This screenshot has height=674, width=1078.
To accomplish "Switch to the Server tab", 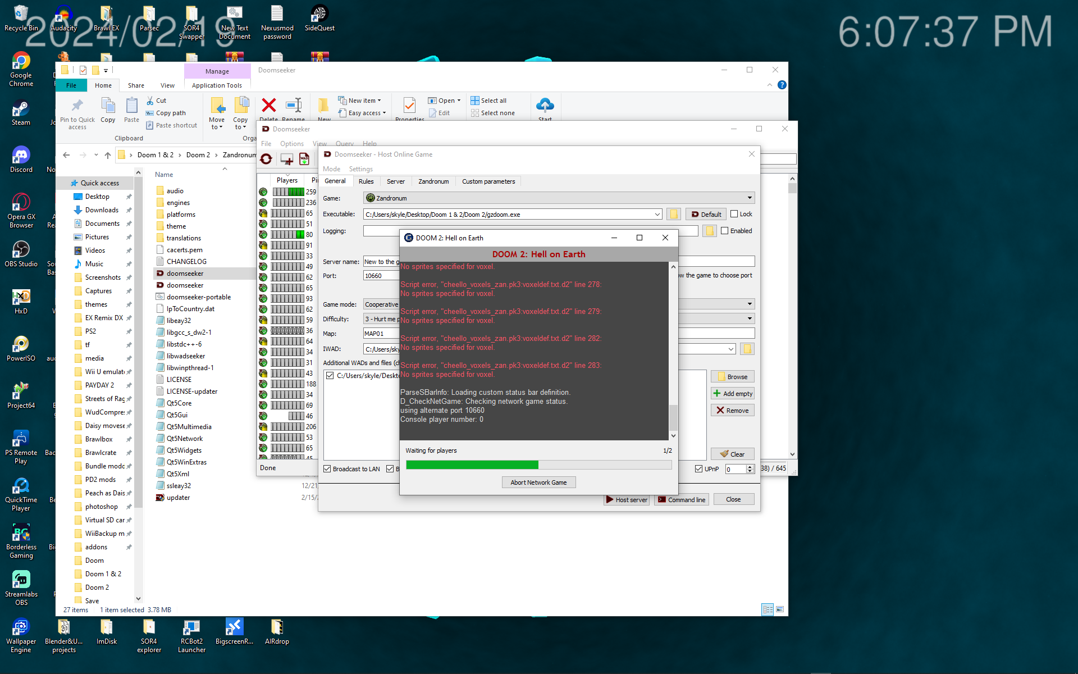I will [396, 181].
